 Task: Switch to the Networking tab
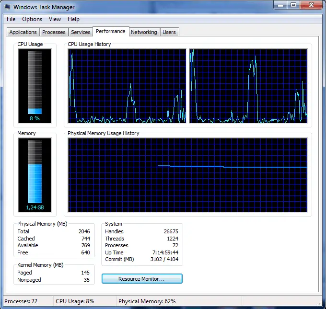point(144,32)
